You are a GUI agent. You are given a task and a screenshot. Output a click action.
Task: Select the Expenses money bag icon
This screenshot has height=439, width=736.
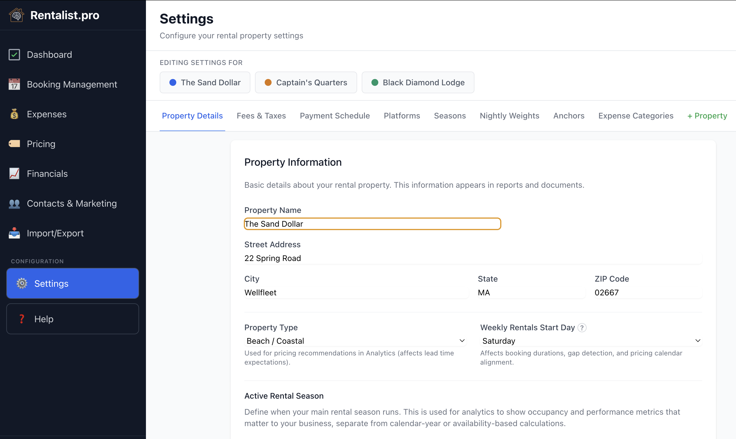pyautogui.click(x=14, y=114)
